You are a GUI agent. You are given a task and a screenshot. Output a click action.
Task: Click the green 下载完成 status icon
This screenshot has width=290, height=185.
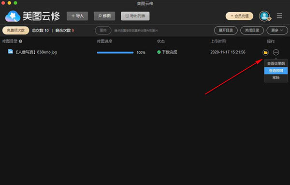coord(159,52)
